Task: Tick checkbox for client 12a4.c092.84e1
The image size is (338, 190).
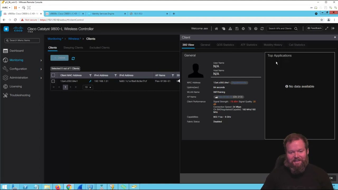Action: (53, 81)
